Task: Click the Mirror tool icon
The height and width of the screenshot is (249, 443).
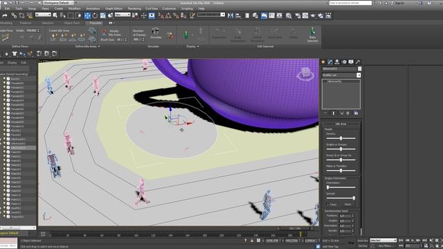Action: (x=230, y=15)
